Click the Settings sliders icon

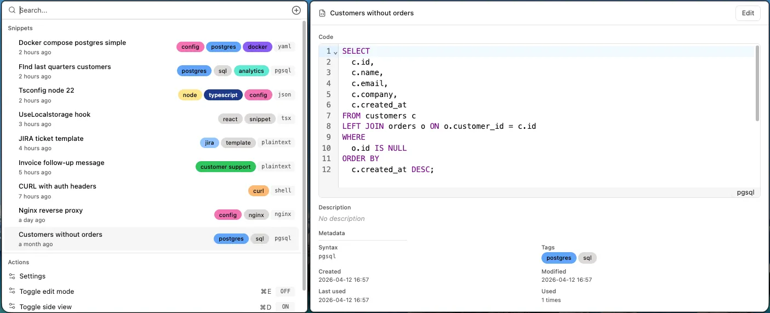12,276
